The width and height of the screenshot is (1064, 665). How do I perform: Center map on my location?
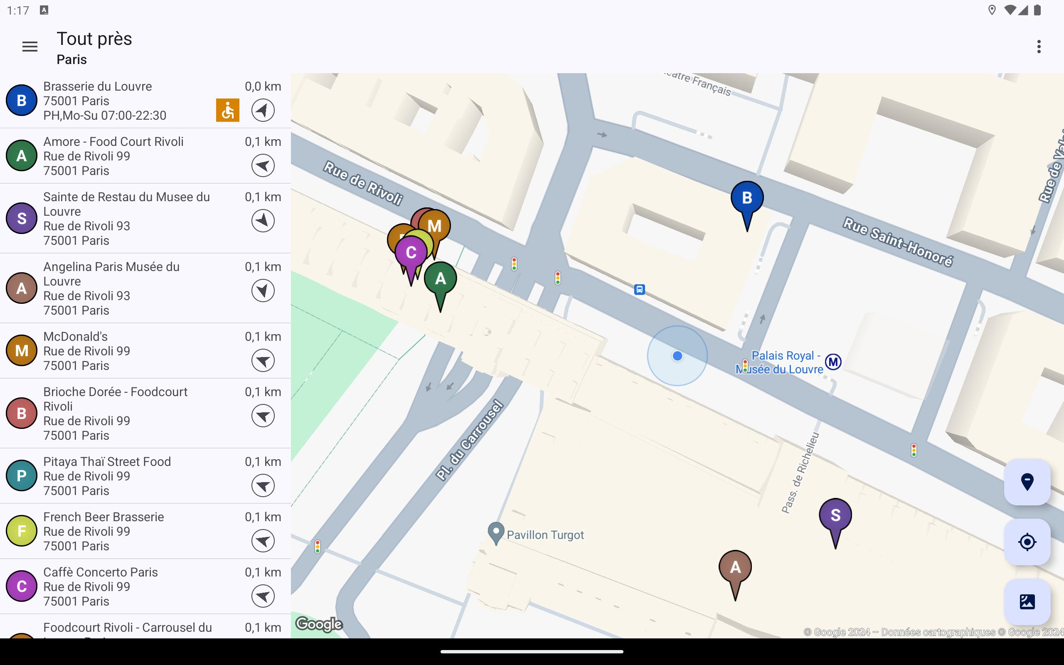[x=1027, y=542]
